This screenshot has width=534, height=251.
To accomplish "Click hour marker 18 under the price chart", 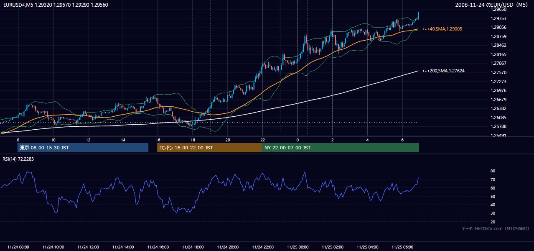I will tap(193, 140).
